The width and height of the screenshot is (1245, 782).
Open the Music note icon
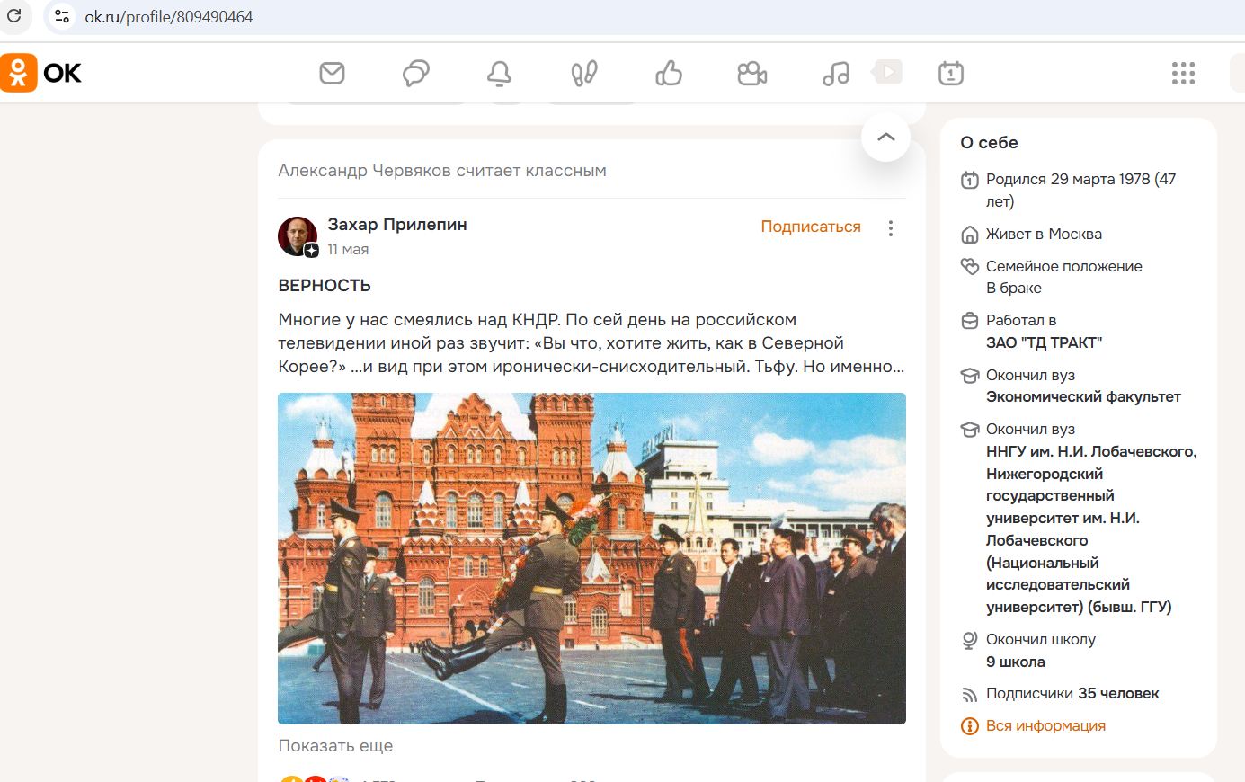835,73
